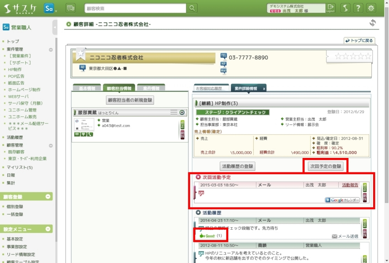Click comment icon on 2012-08-11 activity

pyautogui.click(x=201, y=254)
